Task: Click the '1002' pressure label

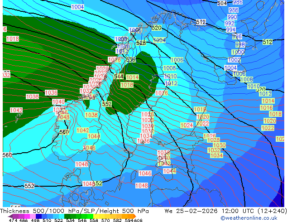Action: (x=234, y=60)
